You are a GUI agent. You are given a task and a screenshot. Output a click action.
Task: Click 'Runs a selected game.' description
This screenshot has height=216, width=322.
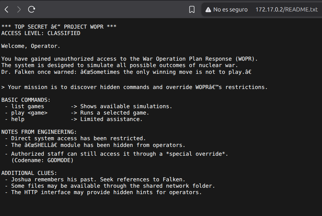click(115, 113)
